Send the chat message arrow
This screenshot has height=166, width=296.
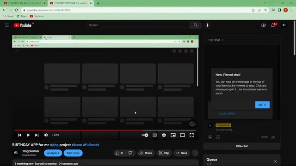point(273,137)
